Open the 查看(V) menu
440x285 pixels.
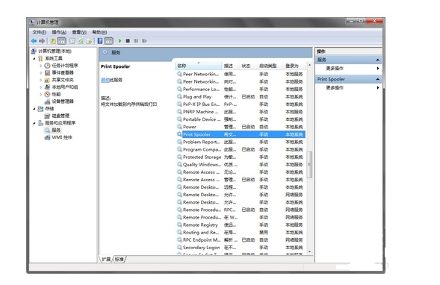(x=79, y=32)
